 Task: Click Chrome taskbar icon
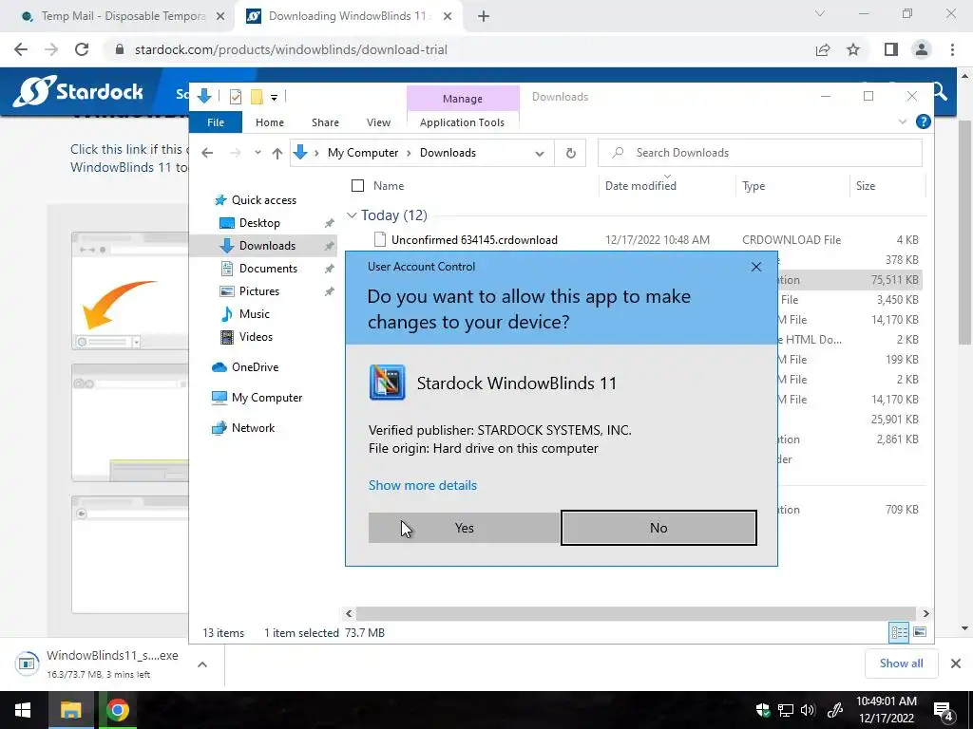117,710
